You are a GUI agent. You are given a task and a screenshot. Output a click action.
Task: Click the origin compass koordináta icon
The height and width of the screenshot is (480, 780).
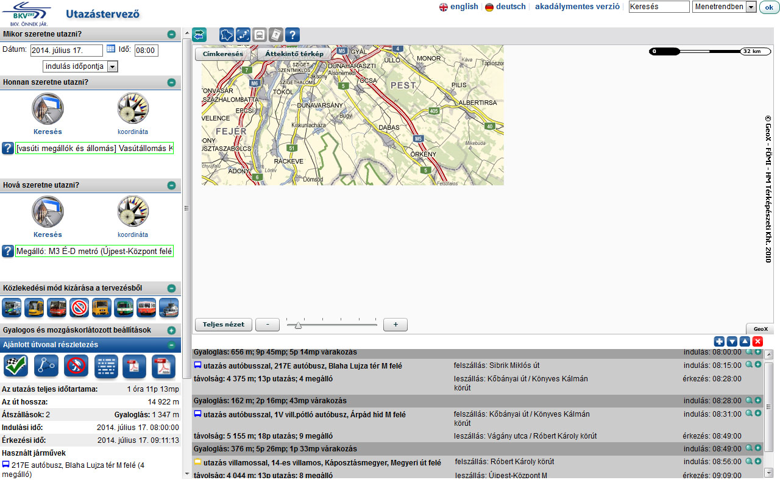pos(133,108)
